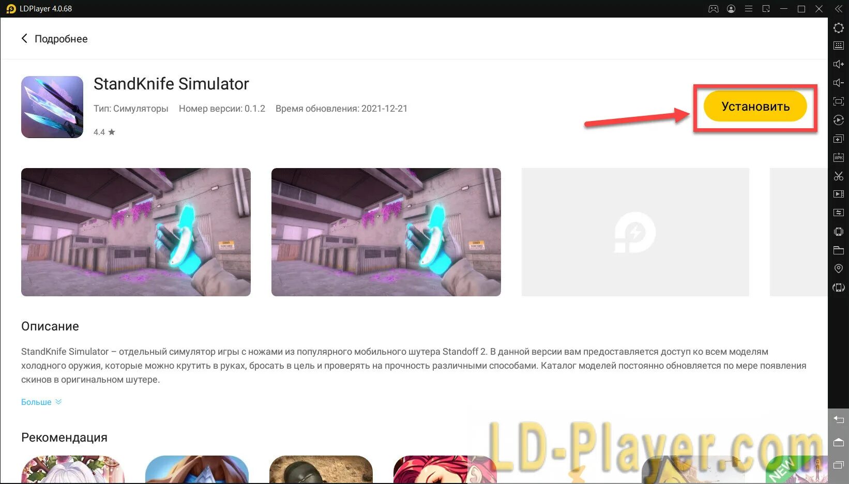Open the account profile icon in title bar
Image resolution: width=849 pixels, height=484 pixels.
pos(731,9)
